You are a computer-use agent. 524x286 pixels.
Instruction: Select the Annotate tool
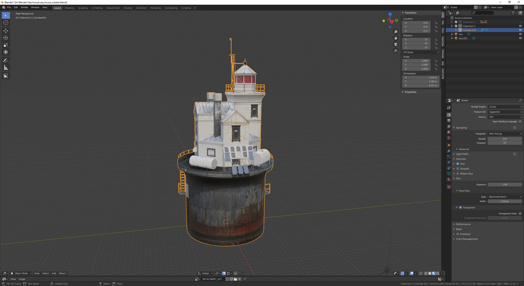[x=6, y=60]
